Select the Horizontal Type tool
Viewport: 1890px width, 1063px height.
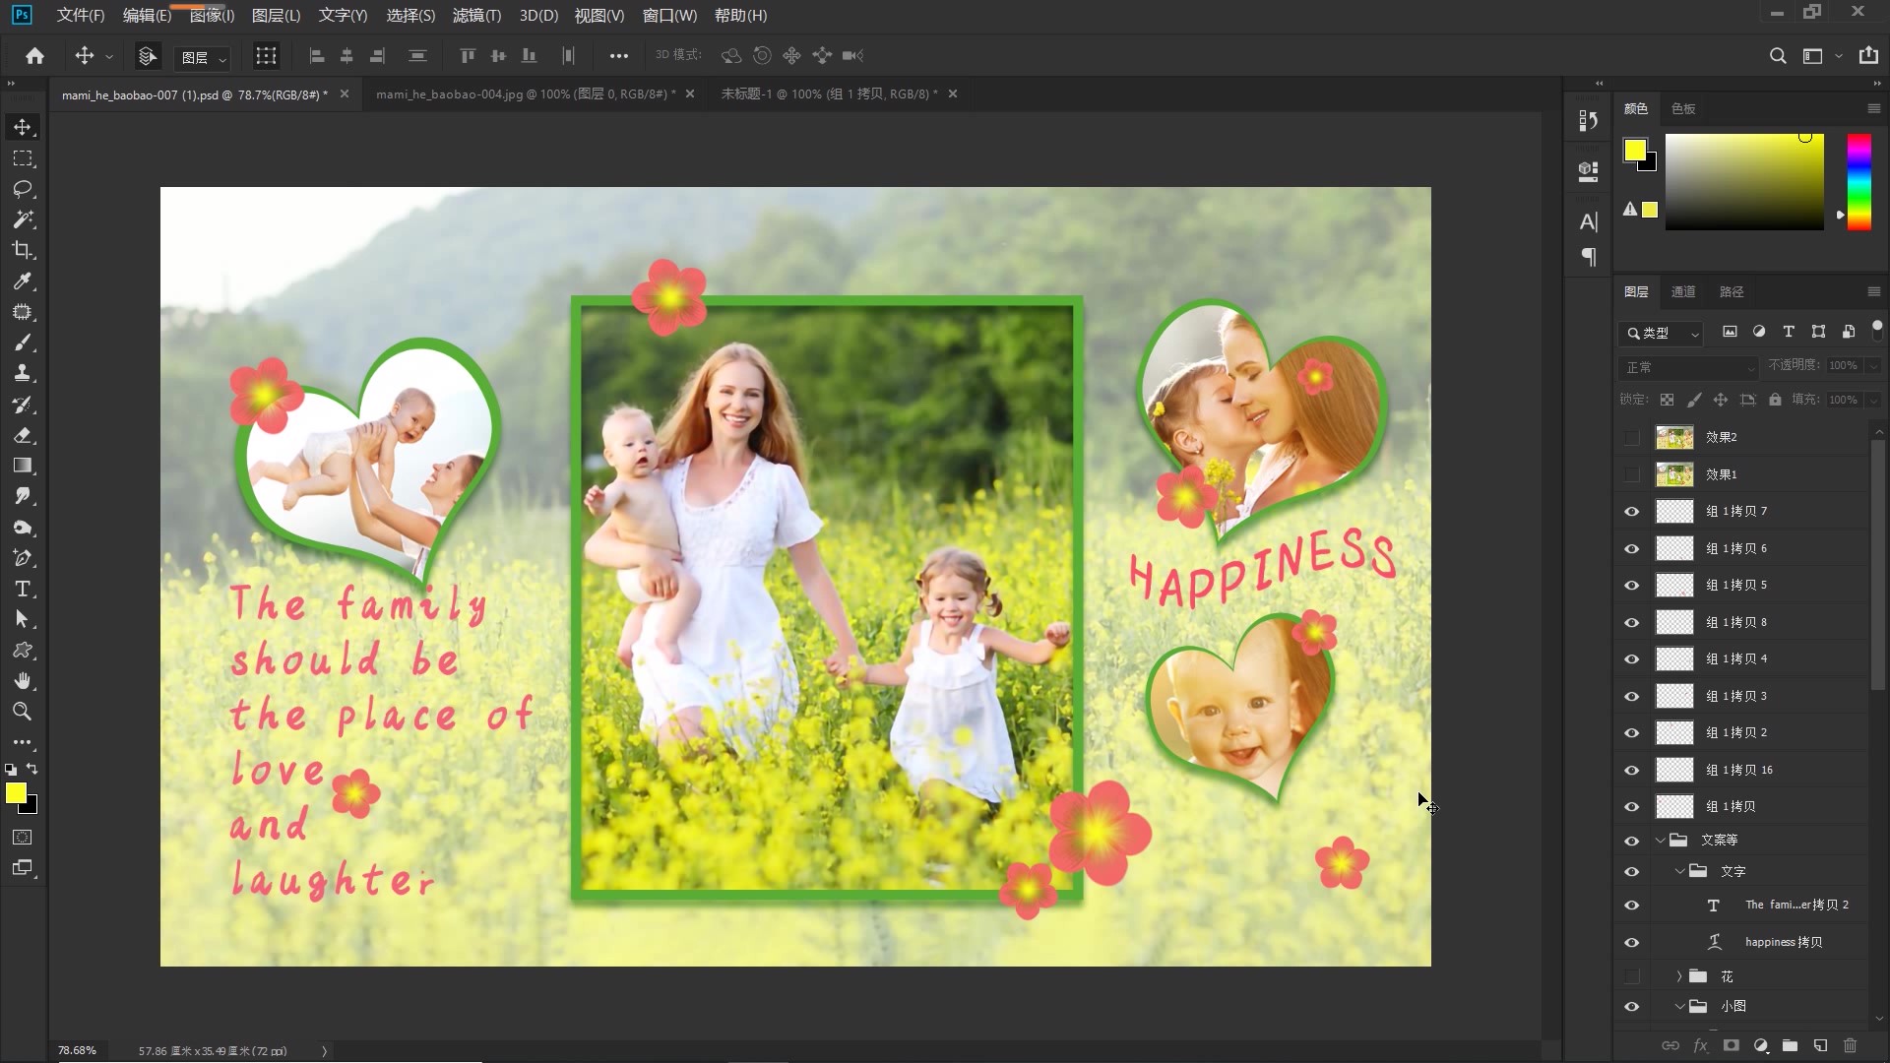click(x=23, y=590)
